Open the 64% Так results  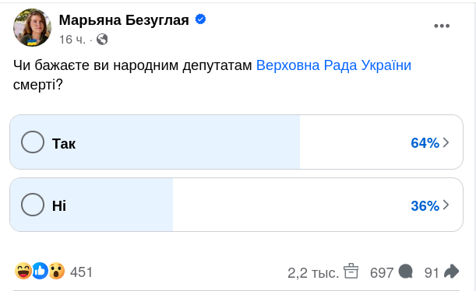pos(425,142)
